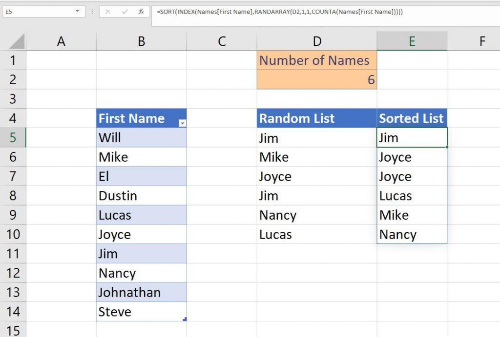
Task: Select cell D2 showing the value 6
Action: tap(316, 79)
